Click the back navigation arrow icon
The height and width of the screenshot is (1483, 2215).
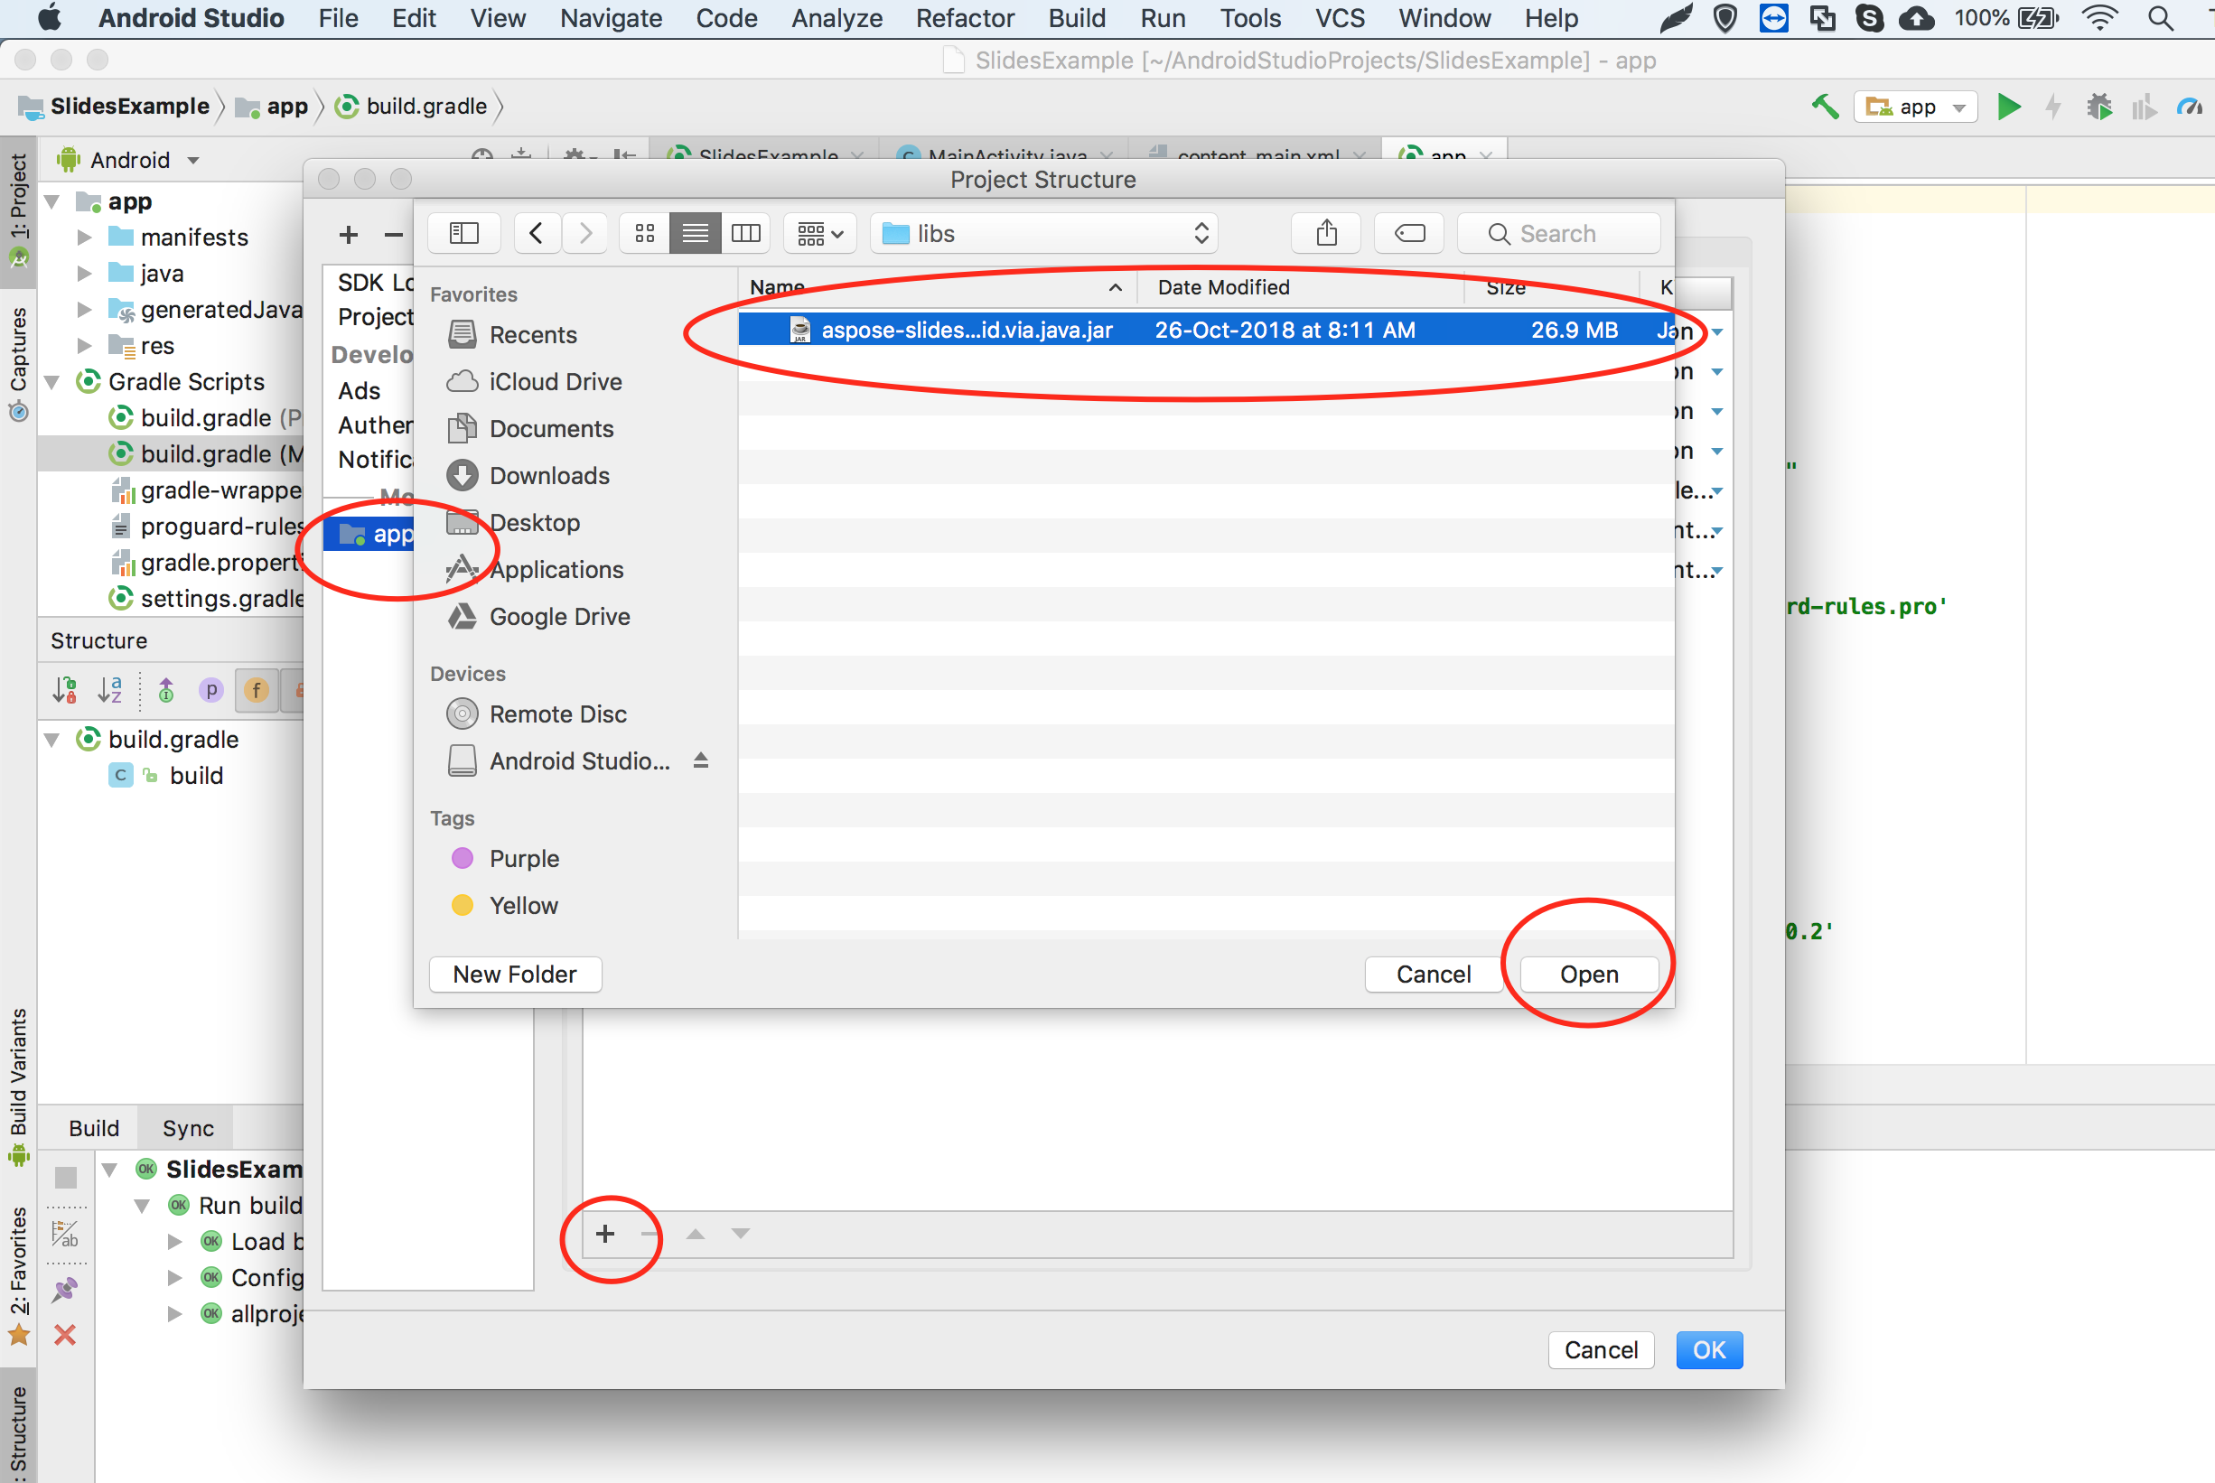click(538, 232)
